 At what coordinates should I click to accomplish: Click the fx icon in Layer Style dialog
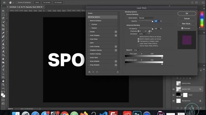(89, 72)
